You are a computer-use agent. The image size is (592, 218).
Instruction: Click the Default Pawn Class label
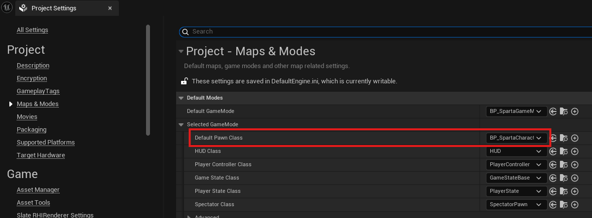click(x=219, y=138)
